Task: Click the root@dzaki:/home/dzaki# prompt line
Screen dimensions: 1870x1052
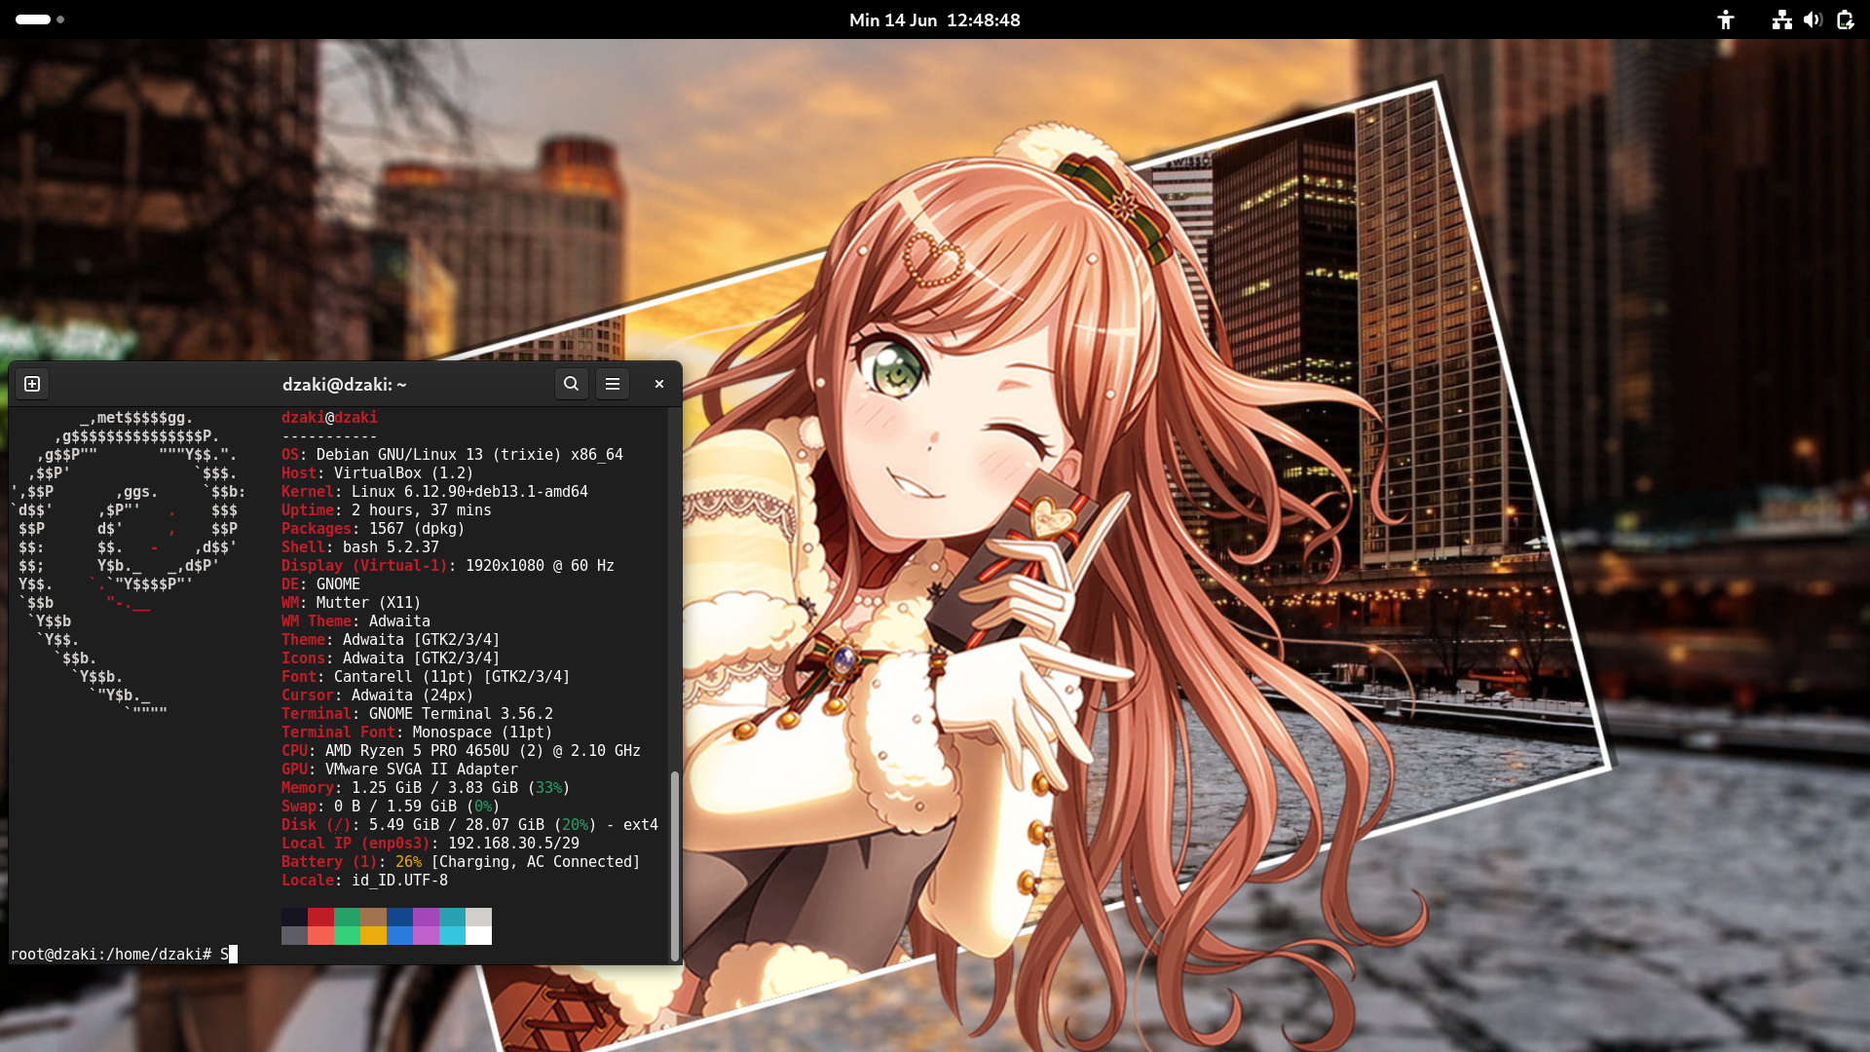Action: pyautogui.click(x=124, y=955)
